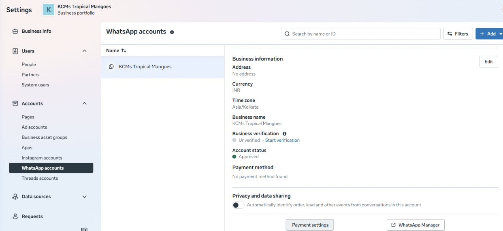
Task: Click KCMs Tropical Mangoes portfolio title
Action: pos(84,6)
